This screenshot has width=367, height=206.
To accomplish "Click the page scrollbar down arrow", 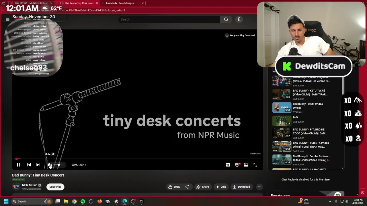I will click(357, 194).
